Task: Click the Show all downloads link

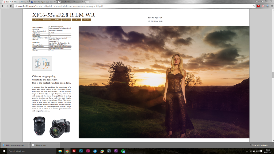Action: tap(260, 145)
